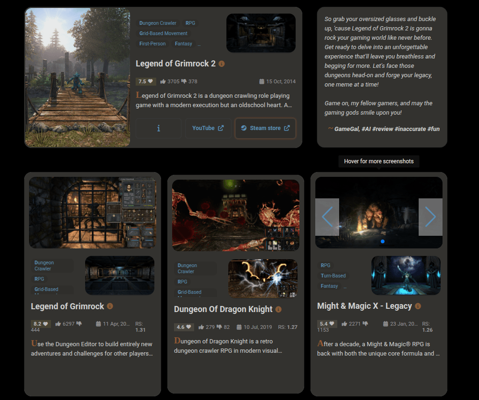Open the YouTube link for Legend of Grimrock 2

[x=208, y=128]
